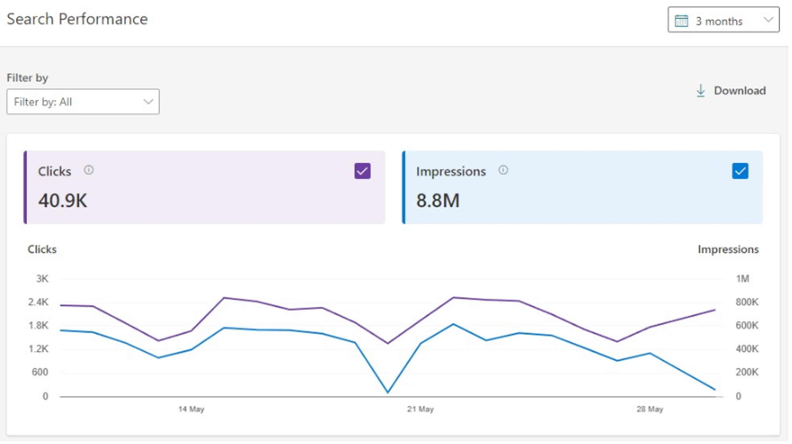Click the 14 May axis label
This screenshot has width=792, height=444.
[x=191, y=409]
